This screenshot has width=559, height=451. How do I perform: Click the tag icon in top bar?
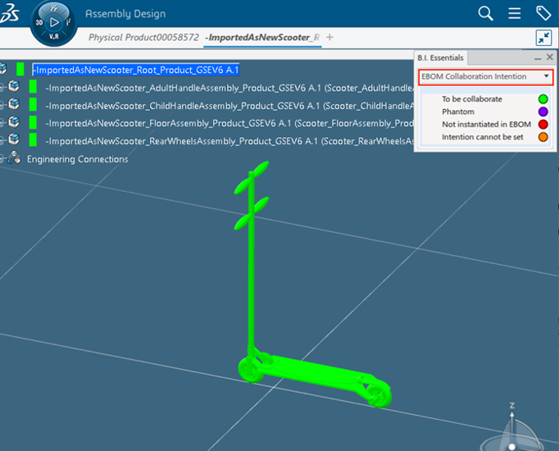pos(543,13)
